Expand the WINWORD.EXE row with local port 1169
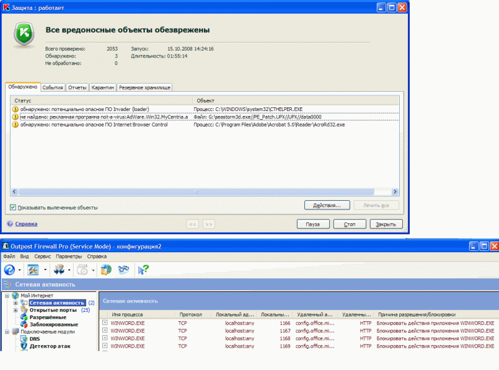Image resolution: width=499 pixels, height=370 pixels. pyautogui.click(x=105, y=346)
